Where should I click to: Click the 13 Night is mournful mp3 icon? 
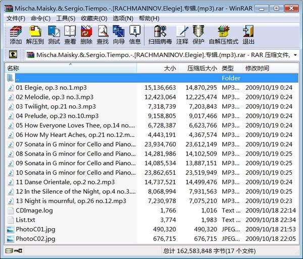[11, 201]
